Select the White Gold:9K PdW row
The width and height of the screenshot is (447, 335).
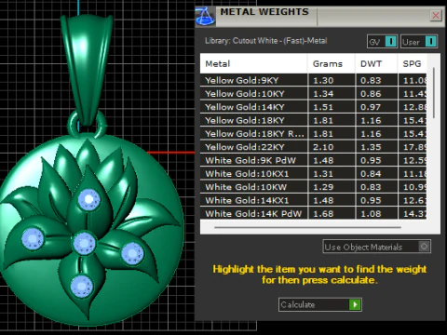(x=313, y=160)
